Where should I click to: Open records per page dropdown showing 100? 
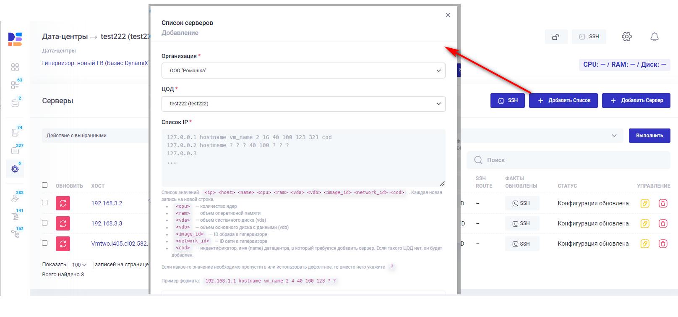point(80,265)
